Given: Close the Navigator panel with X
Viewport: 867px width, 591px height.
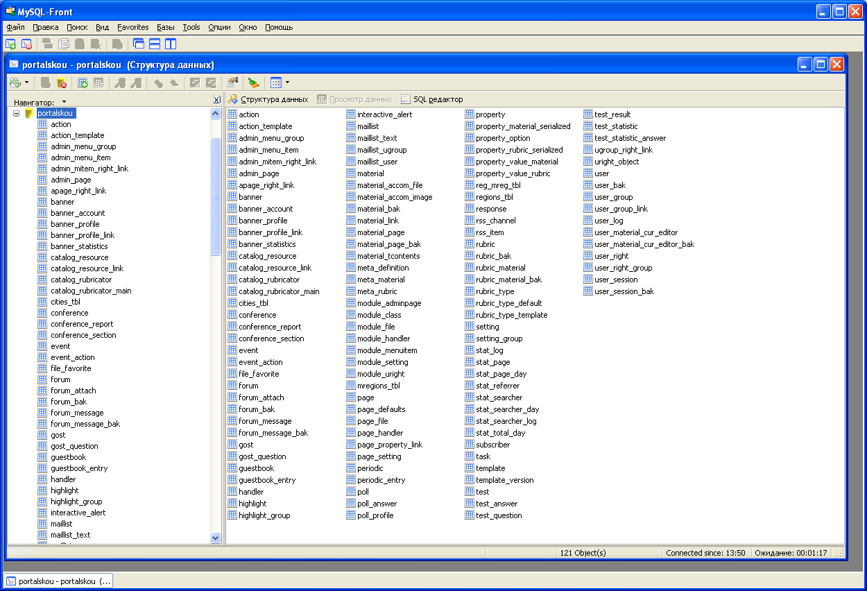Looking at the screenshot, I should click(x=216, y=100).
